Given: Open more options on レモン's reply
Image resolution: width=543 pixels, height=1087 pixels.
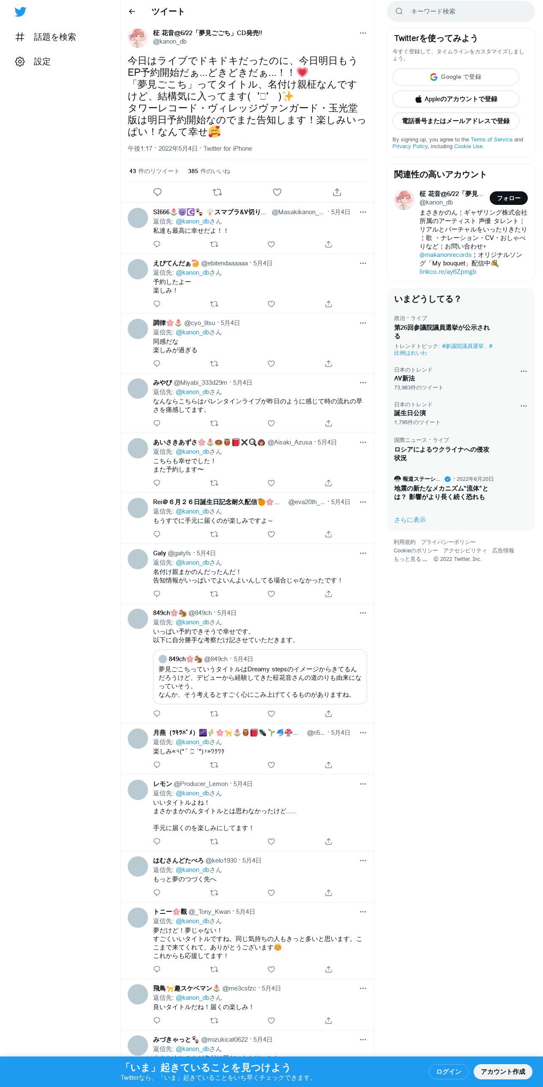Looking at the screenshot, I should (x=363, y=784).
